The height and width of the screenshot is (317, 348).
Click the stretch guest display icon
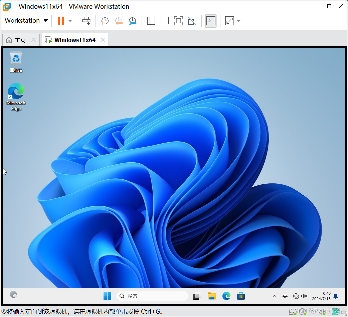coord(229,21)
